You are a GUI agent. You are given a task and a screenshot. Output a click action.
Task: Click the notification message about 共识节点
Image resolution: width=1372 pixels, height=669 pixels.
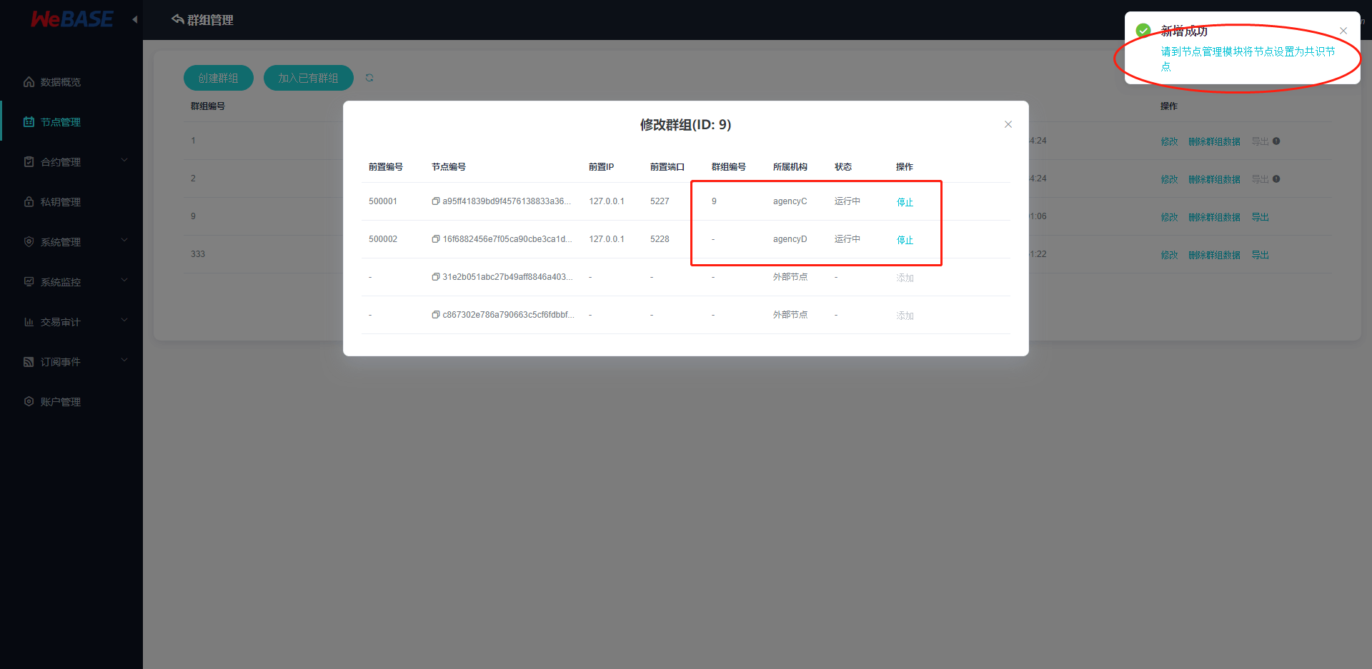point(1248,59)
